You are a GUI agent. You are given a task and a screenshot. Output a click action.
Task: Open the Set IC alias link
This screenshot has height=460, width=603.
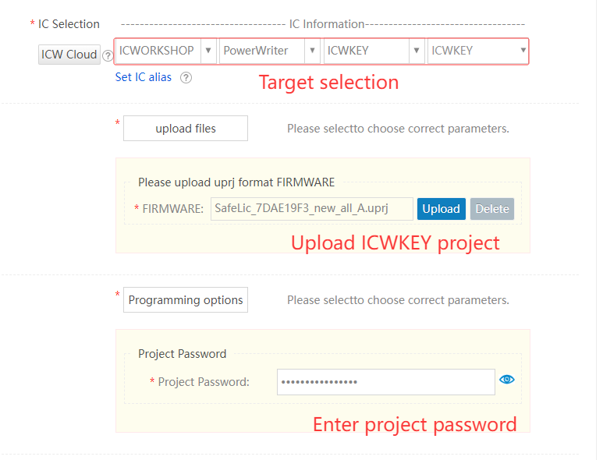[144, 77]
